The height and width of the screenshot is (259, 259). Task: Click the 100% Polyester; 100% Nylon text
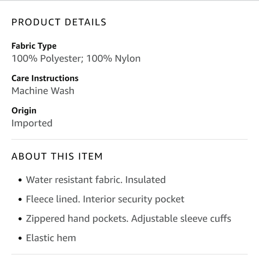point(76,58)
